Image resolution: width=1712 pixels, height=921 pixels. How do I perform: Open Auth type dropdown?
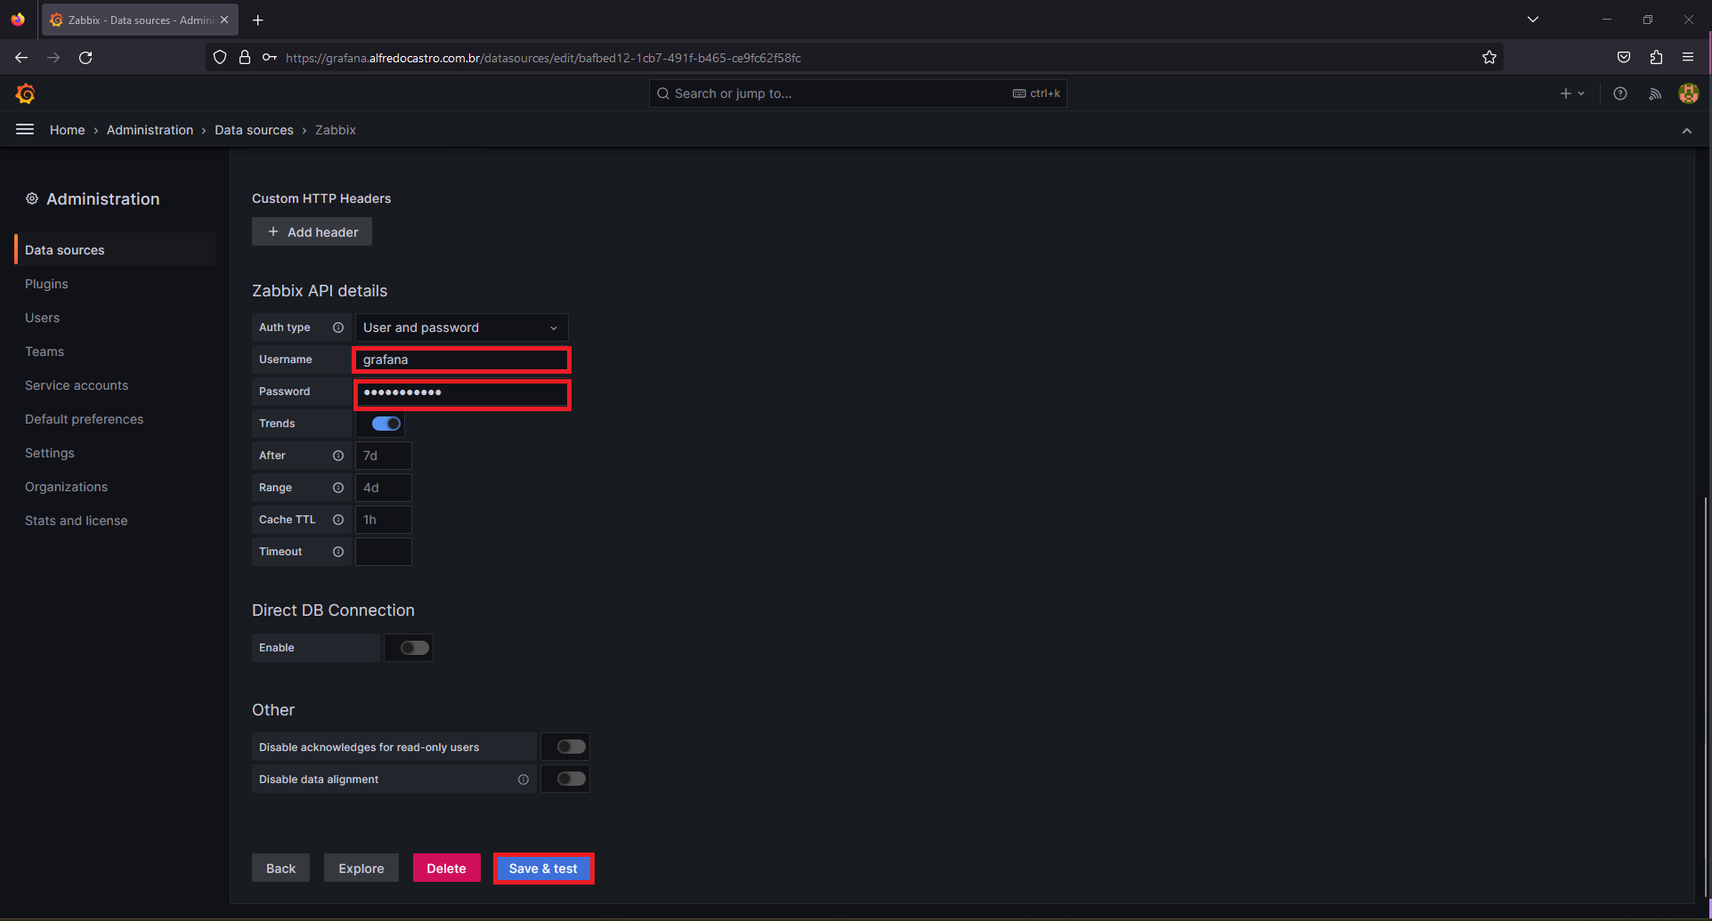[x=461, y=327]
